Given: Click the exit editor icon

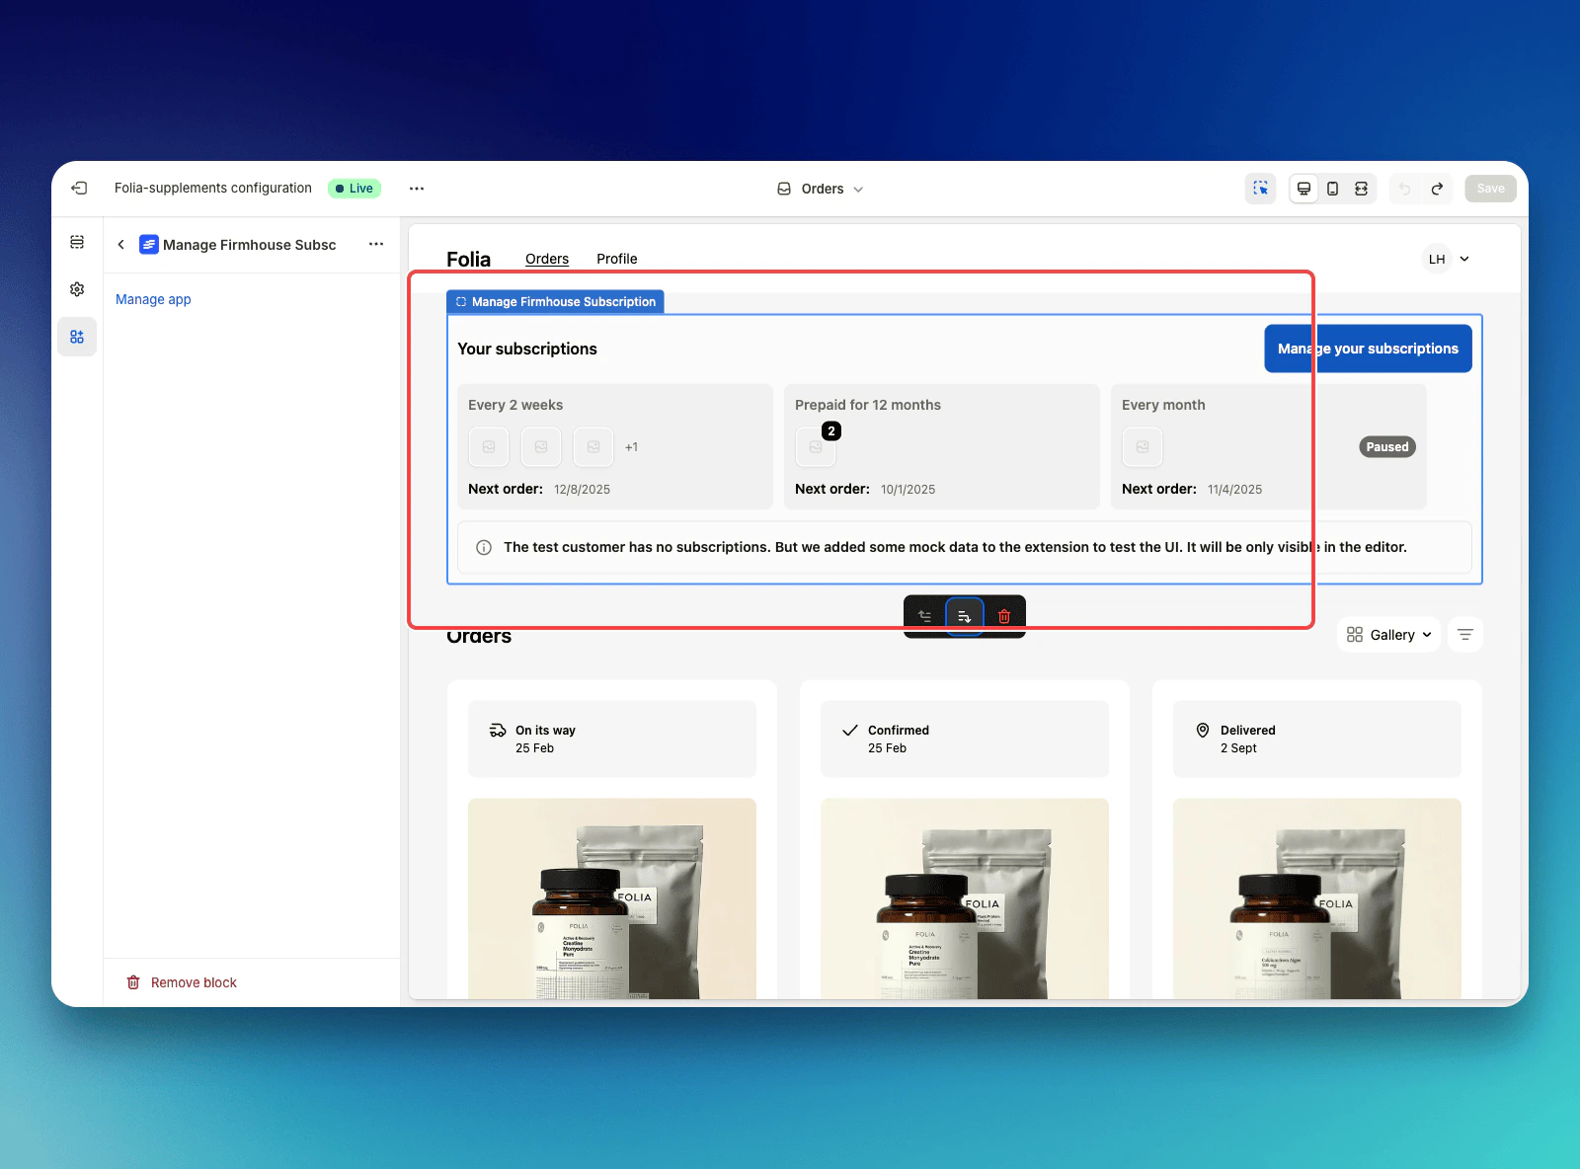Looking at the screenshot, I should pyautogui.click(x=78, y=188).
